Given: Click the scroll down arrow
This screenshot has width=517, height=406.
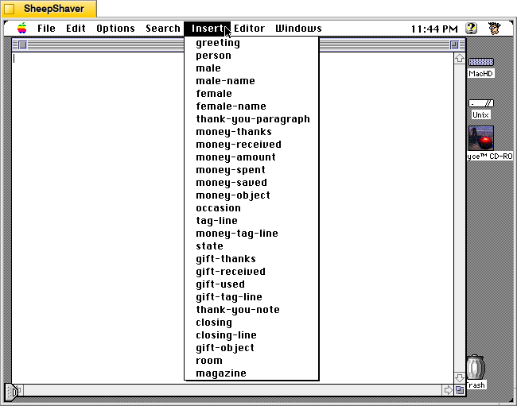Looking at the screenshot, I should (459, 377).
